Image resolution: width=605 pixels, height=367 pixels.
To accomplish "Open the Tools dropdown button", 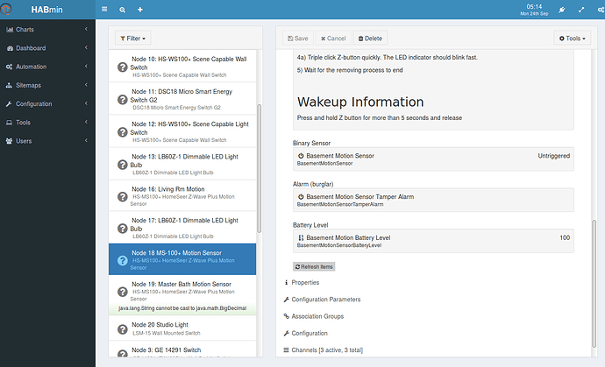I will 572,39.
